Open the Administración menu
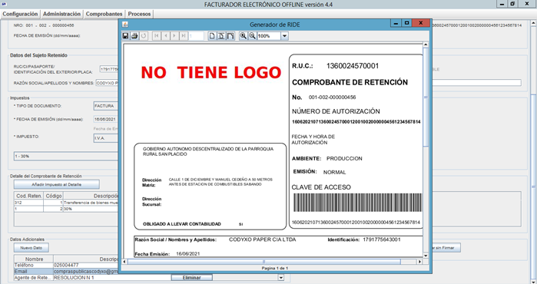Image resolution: width=537 pixels, height=284 pixels. 61,14
